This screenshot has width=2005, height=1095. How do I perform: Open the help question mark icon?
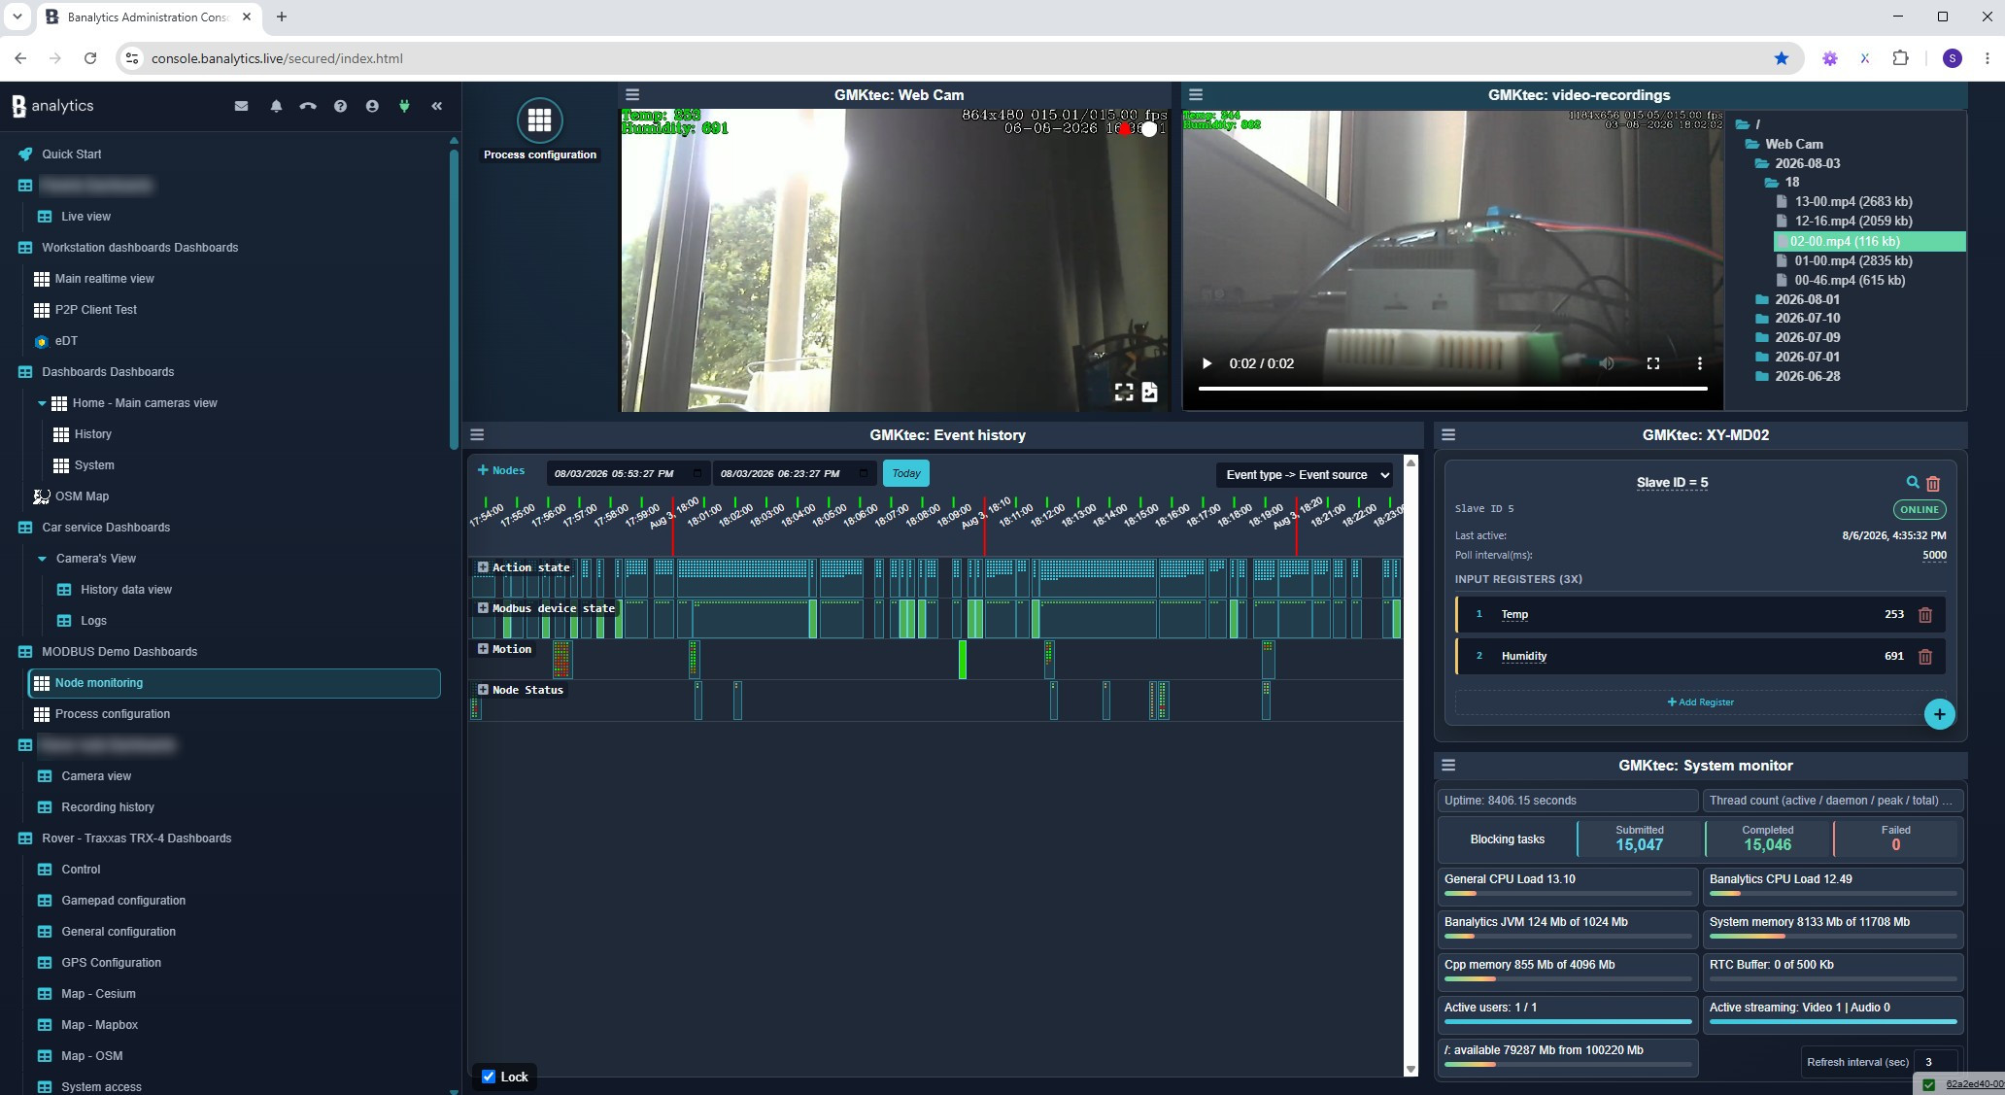340,106
